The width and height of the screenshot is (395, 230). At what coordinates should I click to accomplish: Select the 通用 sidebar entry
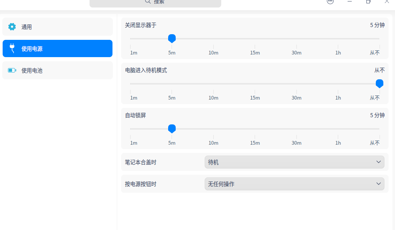[x=57, y=27]
